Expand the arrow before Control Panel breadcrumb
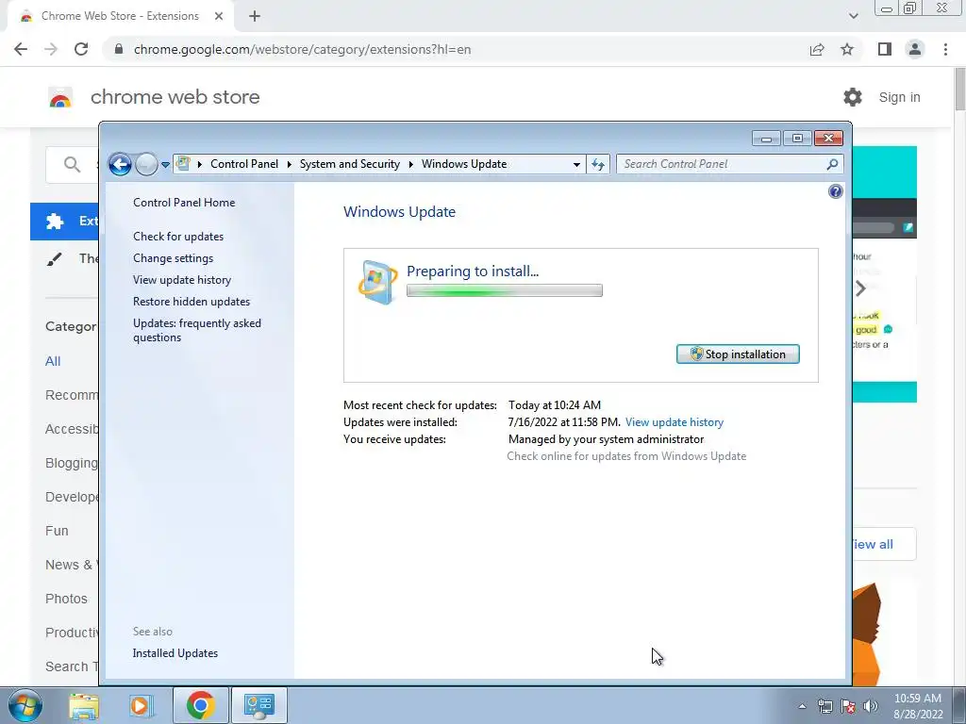The height and width of the screenshot is (724, 966). pos(200,164)
